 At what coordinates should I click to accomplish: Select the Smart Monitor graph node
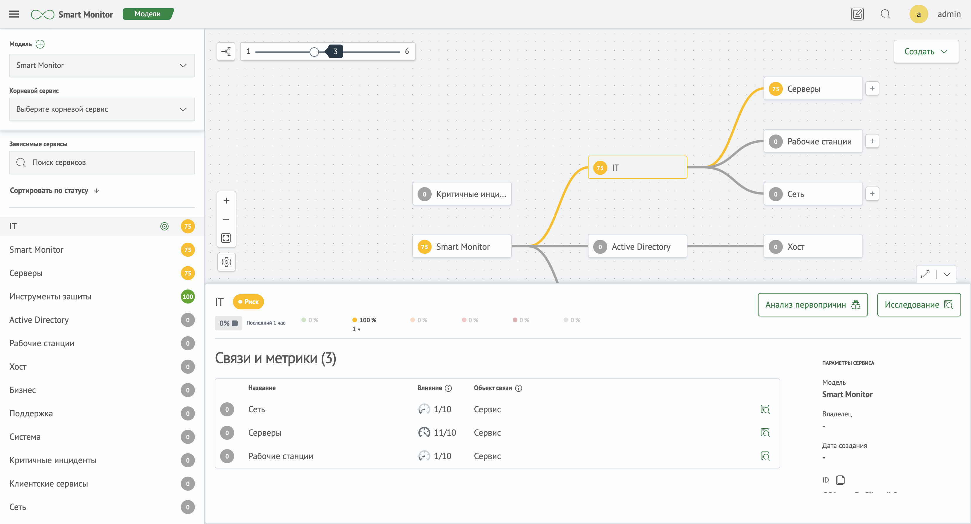coord(462,247)
